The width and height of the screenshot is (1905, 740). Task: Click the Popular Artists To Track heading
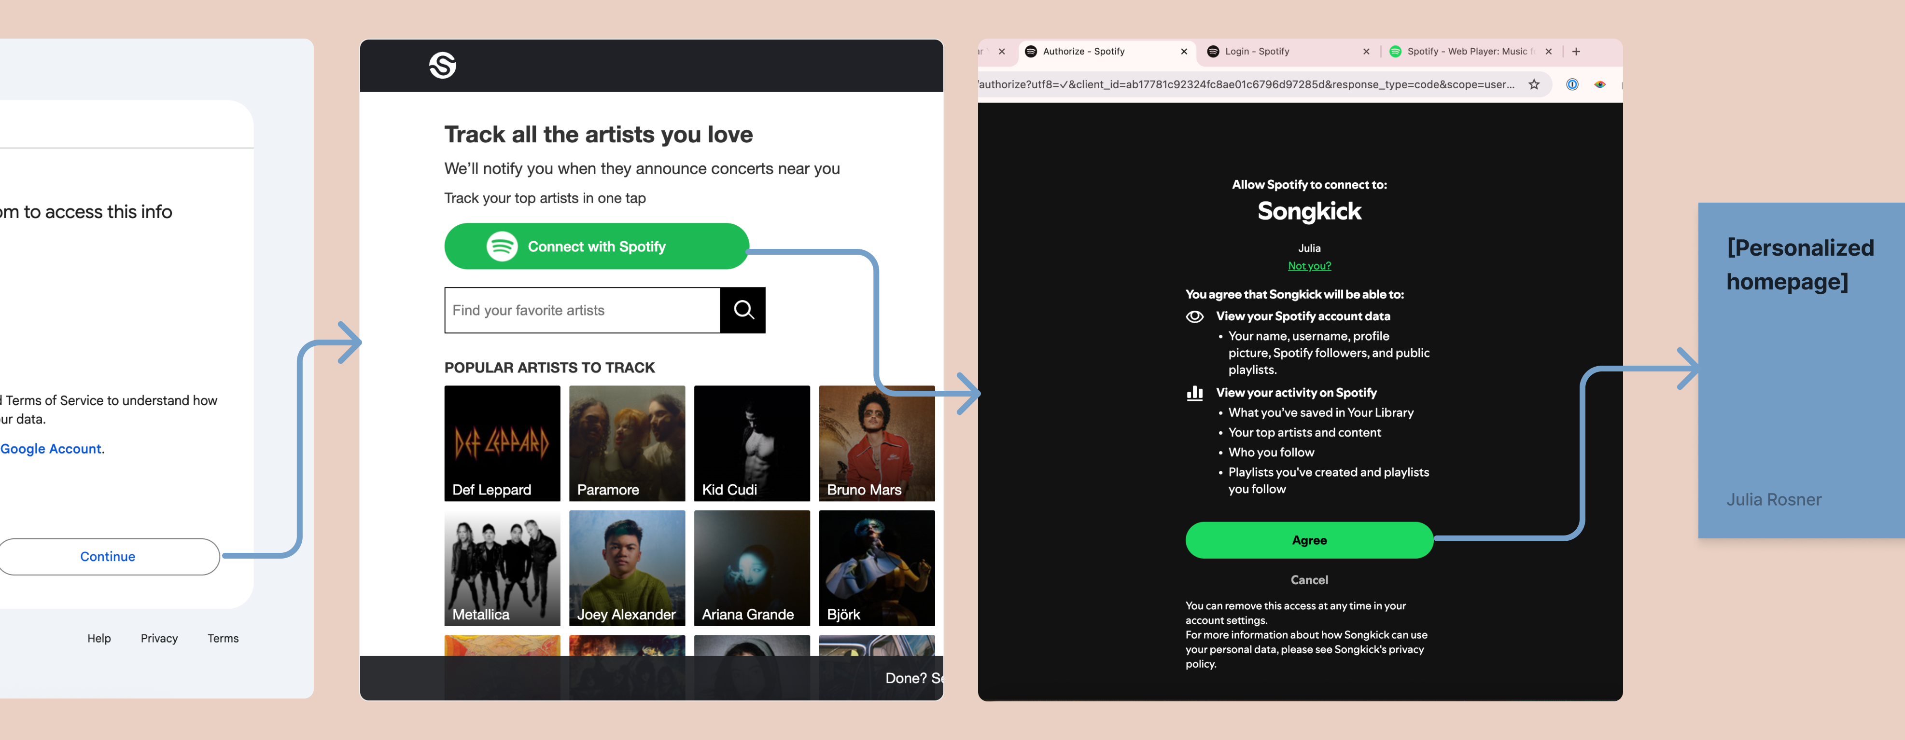click(549, 368)
